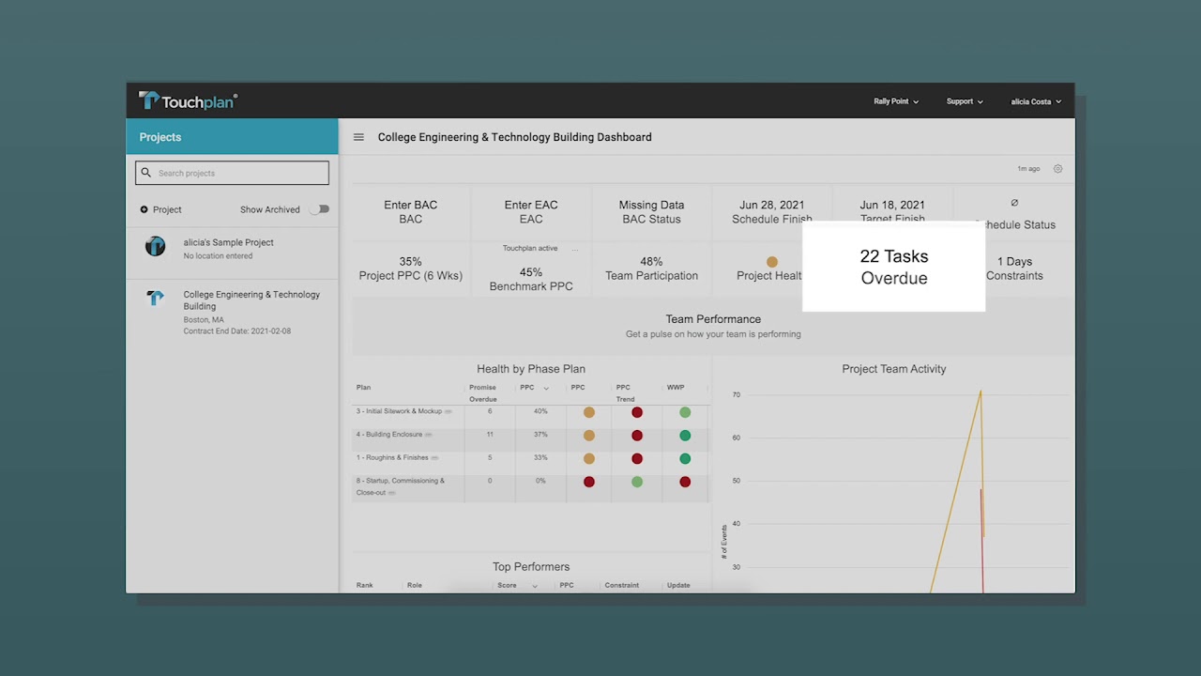Click the Enter EAC tile
Viewport: 1201px width, 676px height.
pos(531,212)
